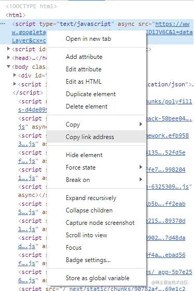Open the 215….89370d link
This screenshot has height=291, width=194.
click(166, 221)
